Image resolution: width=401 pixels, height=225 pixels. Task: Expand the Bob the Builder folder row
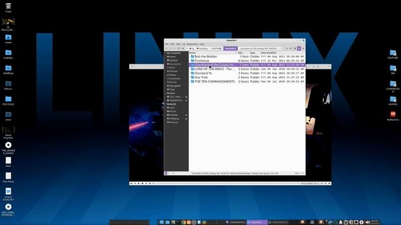(190, 56)
